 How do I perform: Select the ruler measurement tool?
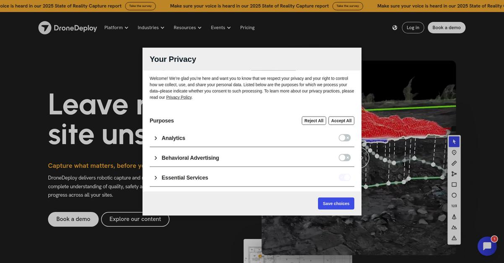pos(454,163)
